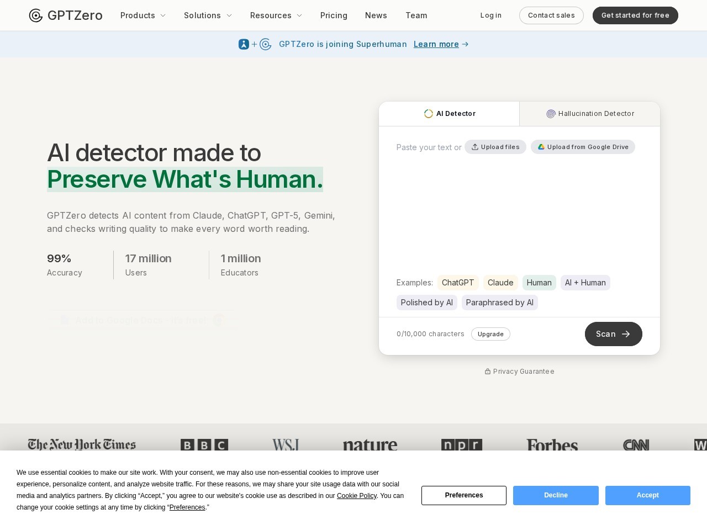The width and height of the screenshot is (707, 530).
Task: Click the arrow next to Learn more
Action: tap(465, 44)
